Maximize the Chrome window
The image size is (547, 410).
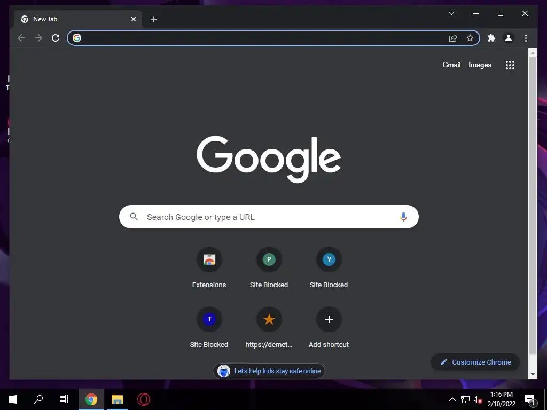pyautogui.click(x=500, y=13)
